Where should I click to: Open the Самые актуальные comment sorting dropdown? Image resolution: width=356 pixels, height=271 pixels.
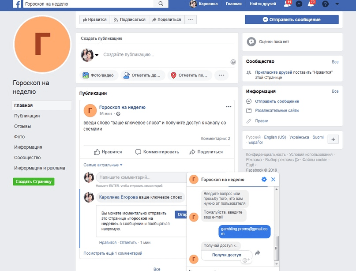pos(103,165)
